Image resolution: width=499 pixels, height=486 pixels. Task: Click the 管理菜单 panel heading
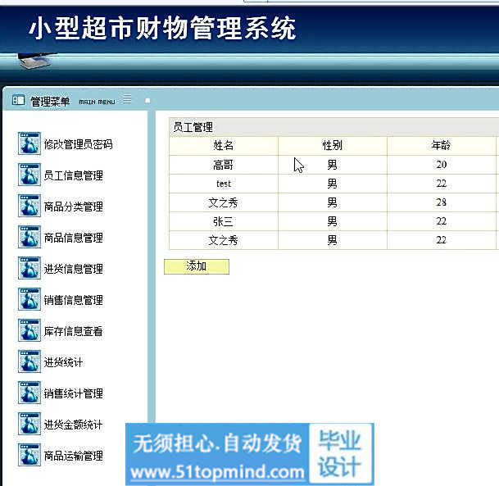[50, 102]
